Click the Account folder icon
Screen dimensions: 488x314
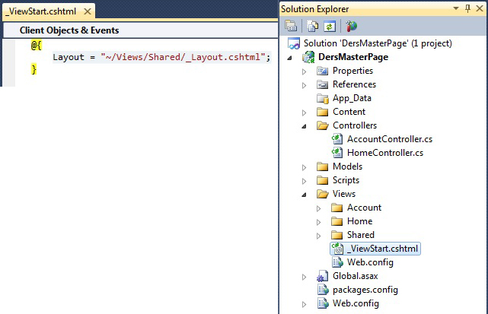(336, 208)
